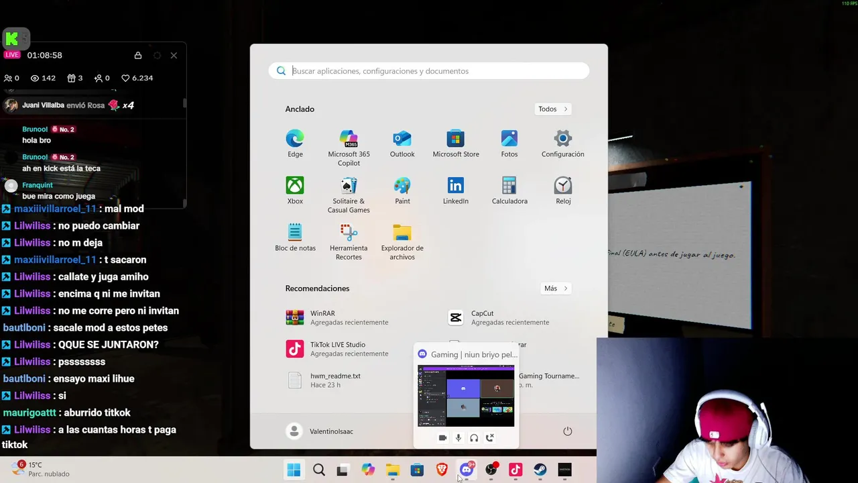Open File Explorer on the taskbar
This screenshot has width=858, height=483.
pyautogui.click(x=393, y=470)
